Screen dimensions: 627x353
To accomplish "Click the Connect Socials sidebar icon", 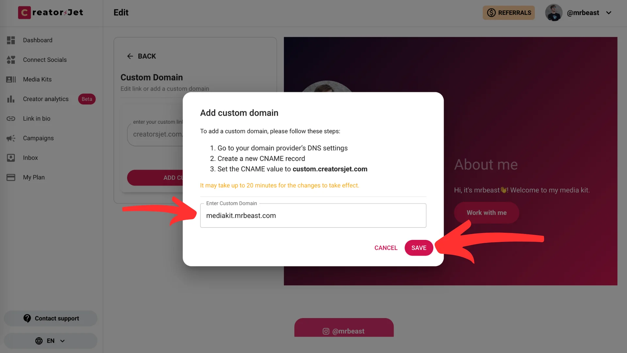I will pos(11,59).
